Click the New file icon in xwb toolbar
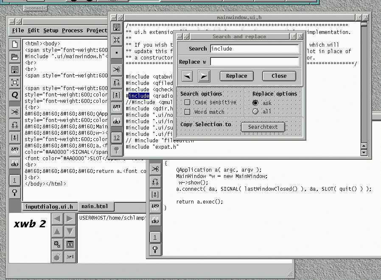Image resolution: width=381 pixels, height=280 pixels. (15, 44)
